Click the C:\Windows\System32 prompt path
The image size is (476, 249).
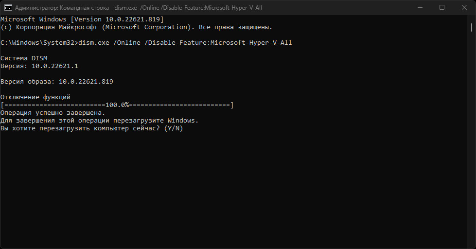point(37,43)
